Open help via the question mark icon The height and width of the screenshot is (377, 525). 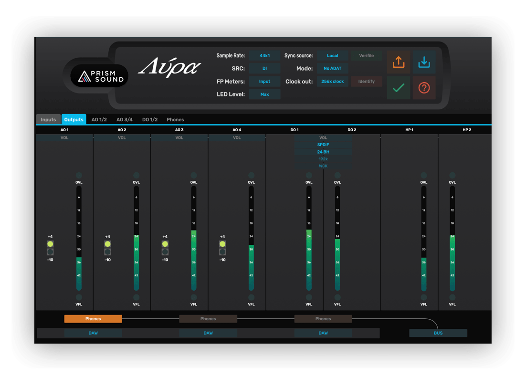(x=424, y=88)
